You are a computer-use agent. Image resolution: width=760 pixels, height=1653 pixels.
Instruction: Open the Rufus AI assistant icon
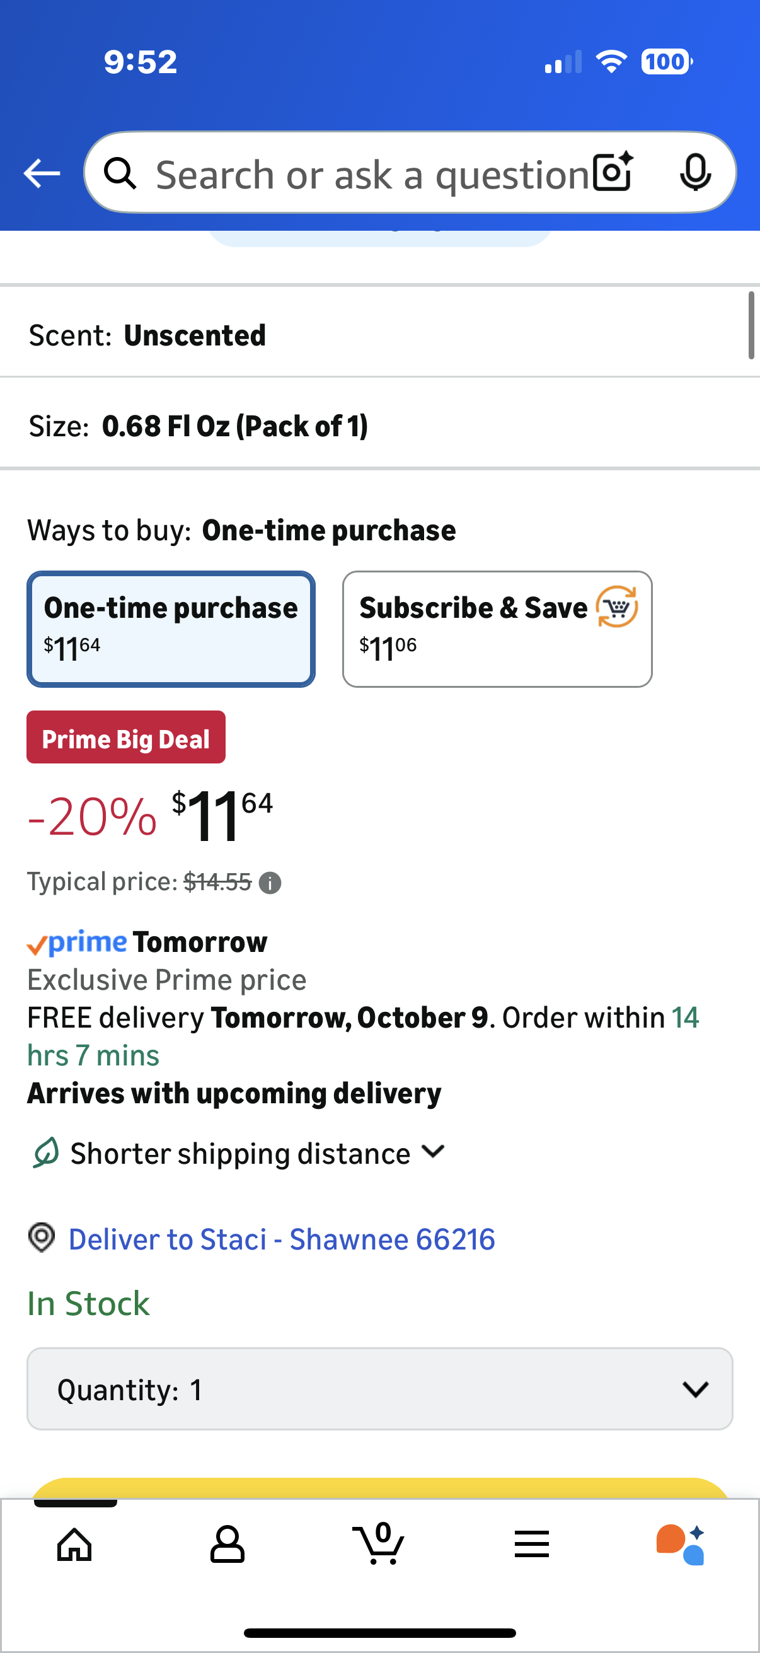coord(681,1544)
